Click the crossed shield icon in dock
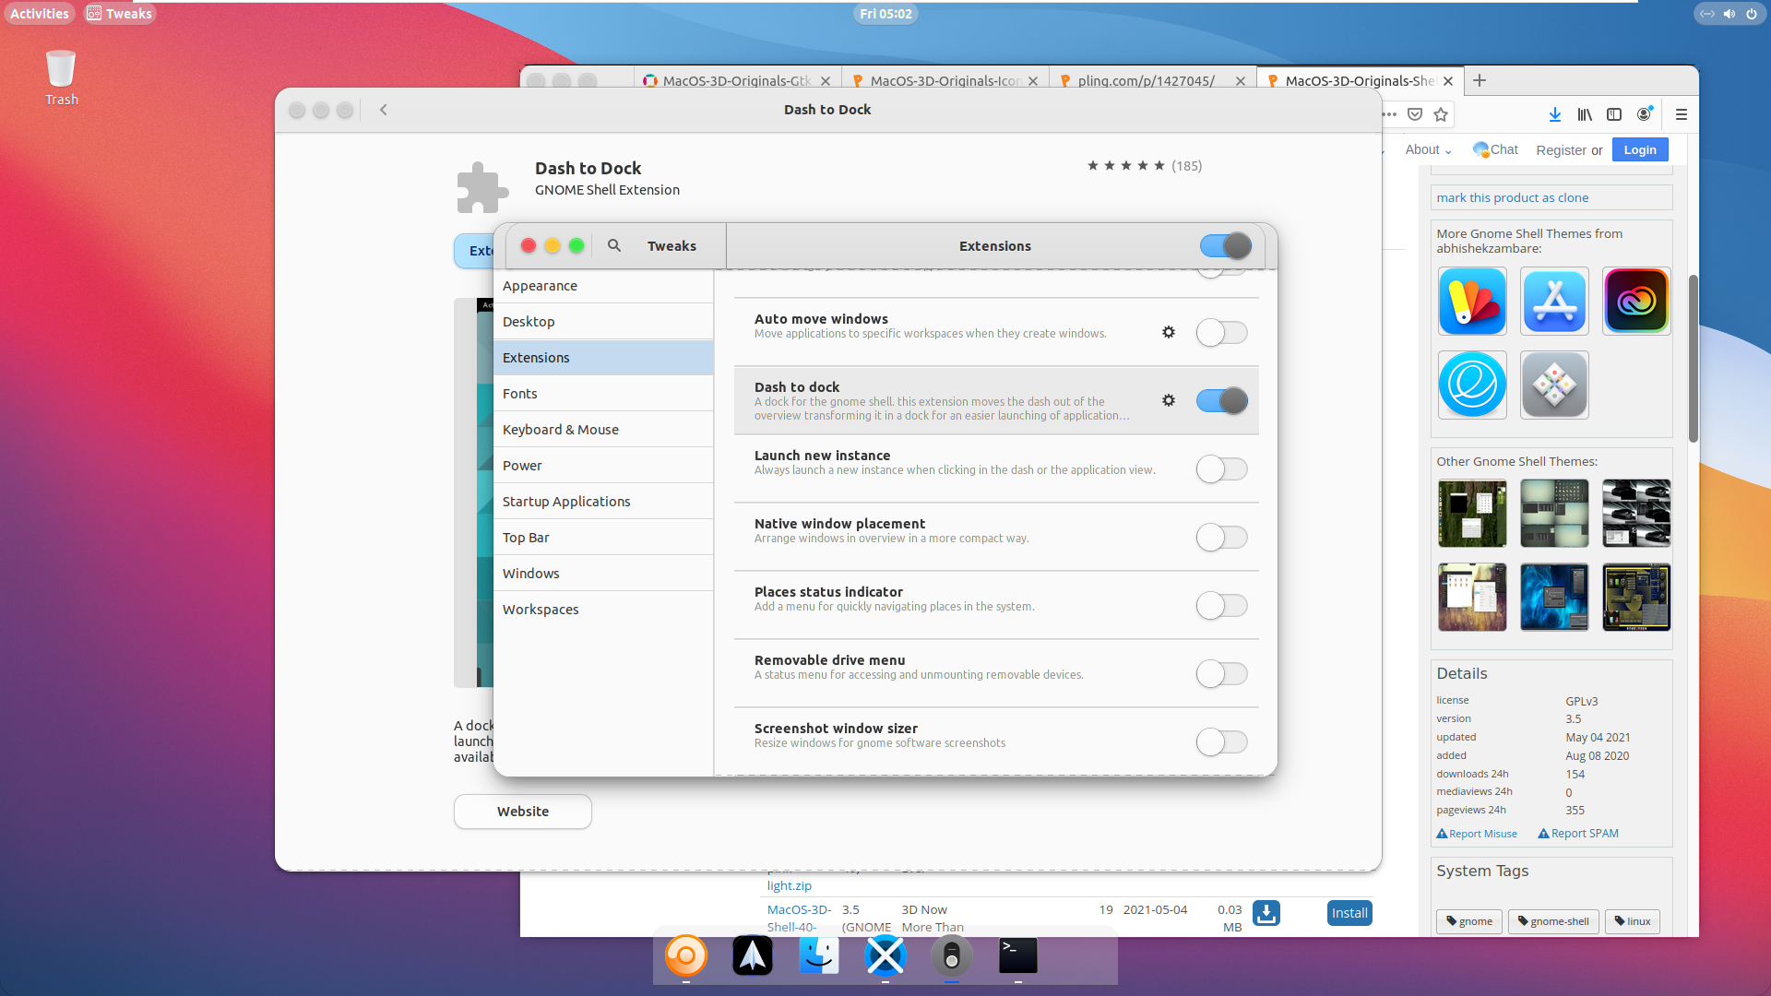This screenshot has height=996, width=1771. tap(885, 957)
